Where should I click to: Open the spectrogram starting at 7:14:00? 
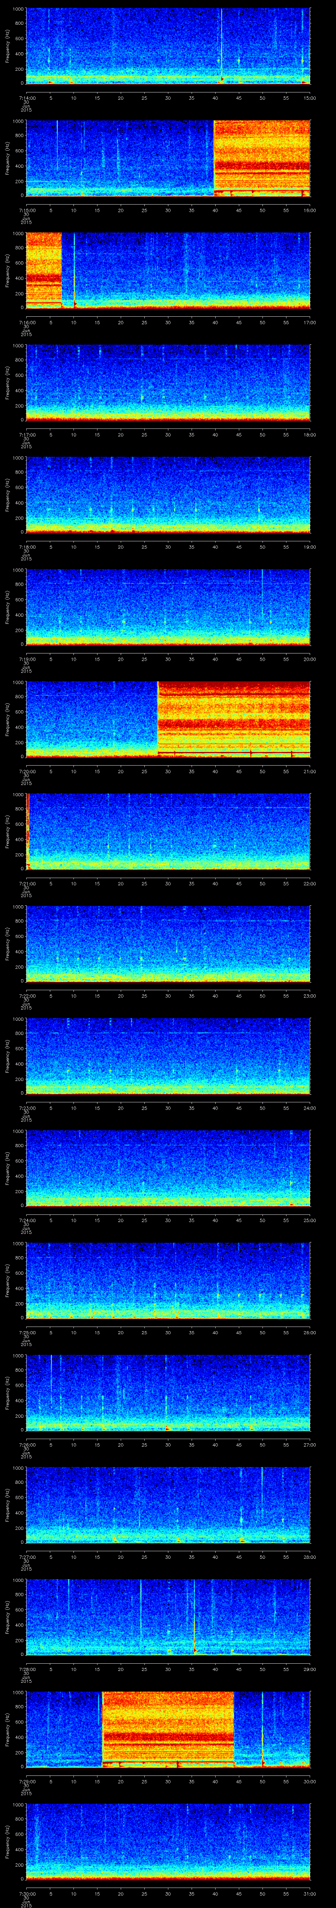point(168,46)
